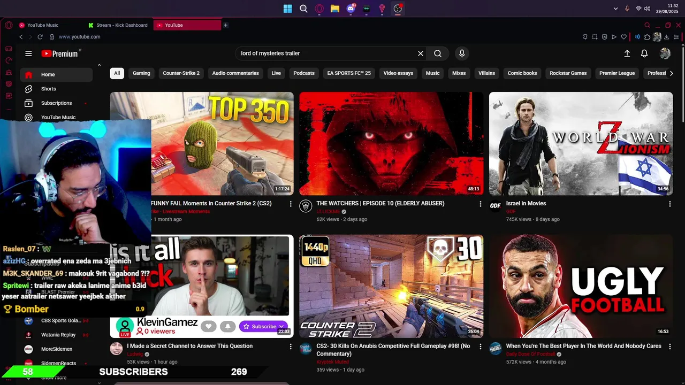Image resolution: width=685 pixels, height=385 pixels.
Task: Open a new tab with the plus
Action: click(x=225, y=25)
